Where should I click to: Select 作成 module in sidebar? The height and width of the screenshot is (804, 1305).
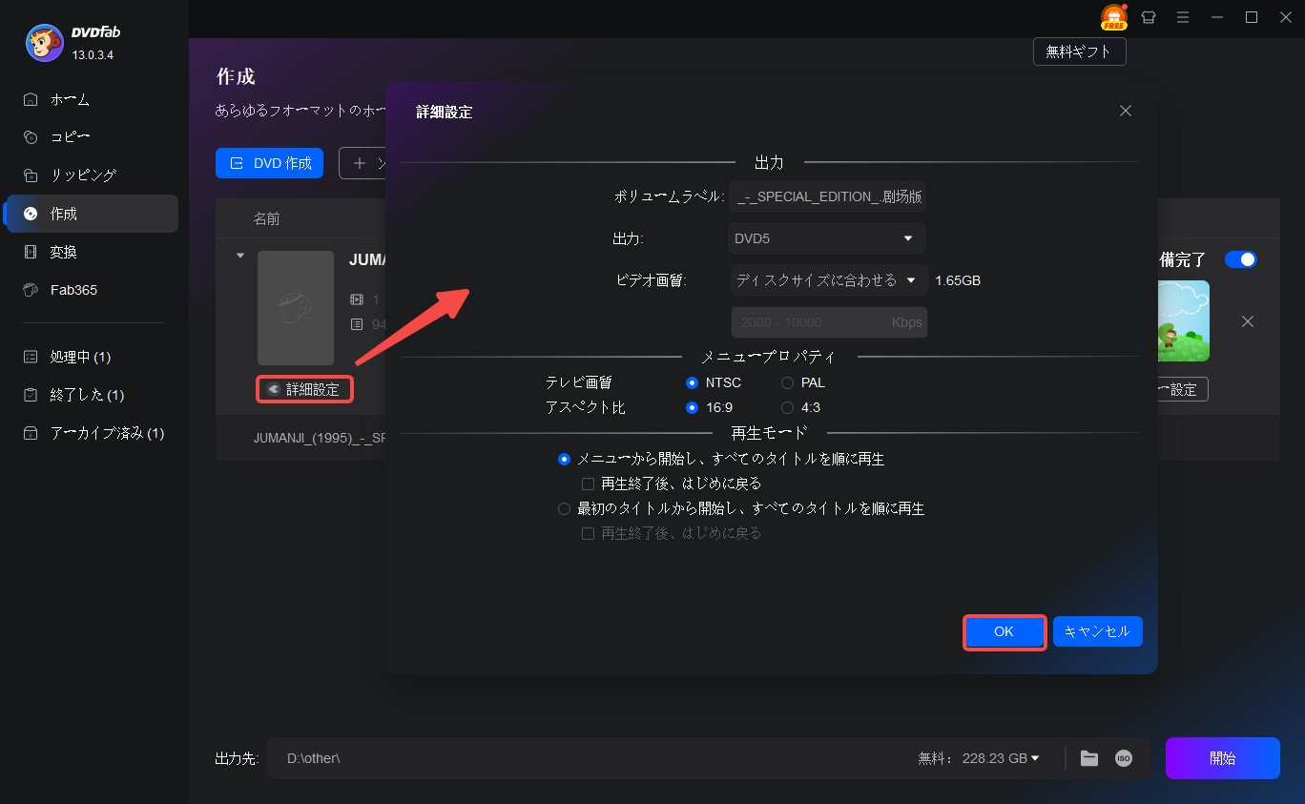(x=92, y=214)
